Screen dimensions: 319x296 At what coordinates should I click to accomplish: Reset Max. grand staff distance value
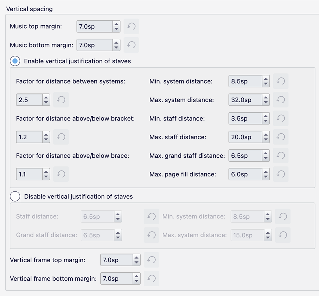point(281,155)
